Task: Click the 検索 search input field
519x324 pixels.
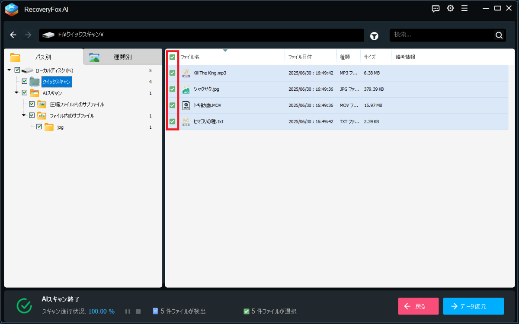Action: (442, 35)
